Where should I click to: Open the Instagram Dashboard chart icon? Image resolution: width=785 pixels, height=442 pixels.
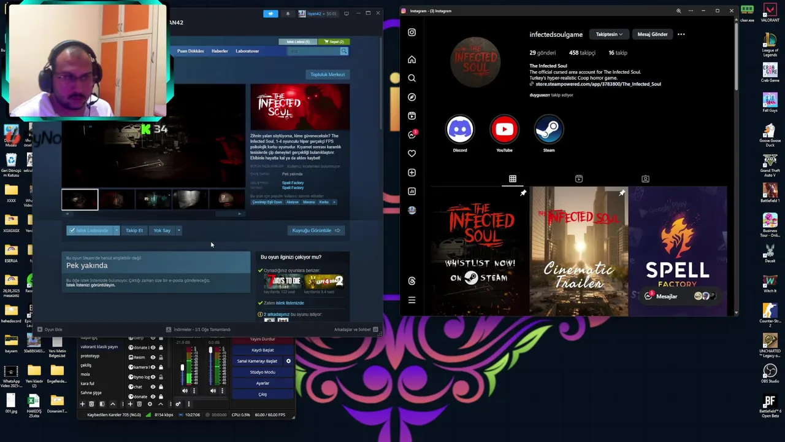(412, 191)
